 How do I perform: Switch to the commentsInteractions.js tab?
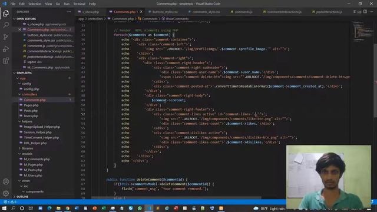[x=284, y=12]
